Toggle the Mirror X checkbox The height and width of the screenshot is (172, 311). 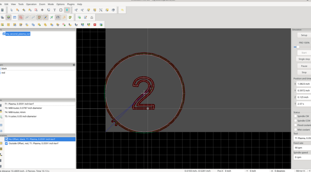click(x=307, y=171)
